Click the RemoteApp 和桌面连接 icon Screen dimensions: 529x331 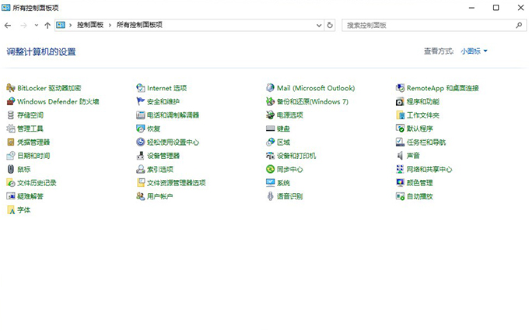click(x=400, y=88)
